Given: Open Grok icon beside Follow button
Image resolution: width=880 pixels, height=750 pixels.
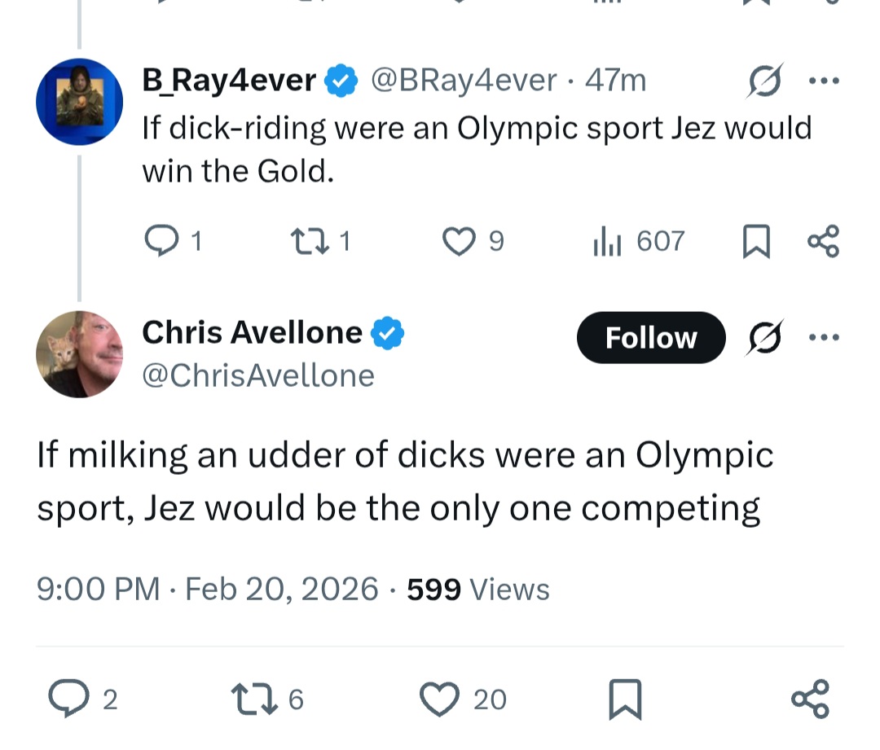Looking at the screenshot, I should 766,337.
